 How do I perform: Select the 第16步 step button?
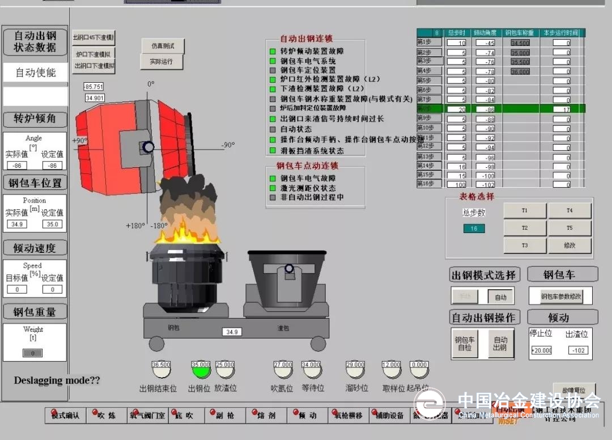click(430, 184)
